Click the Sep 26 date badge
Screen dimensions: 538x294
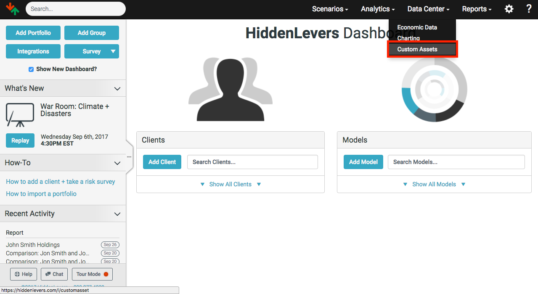pyautogui.click(x=110, y=245)
